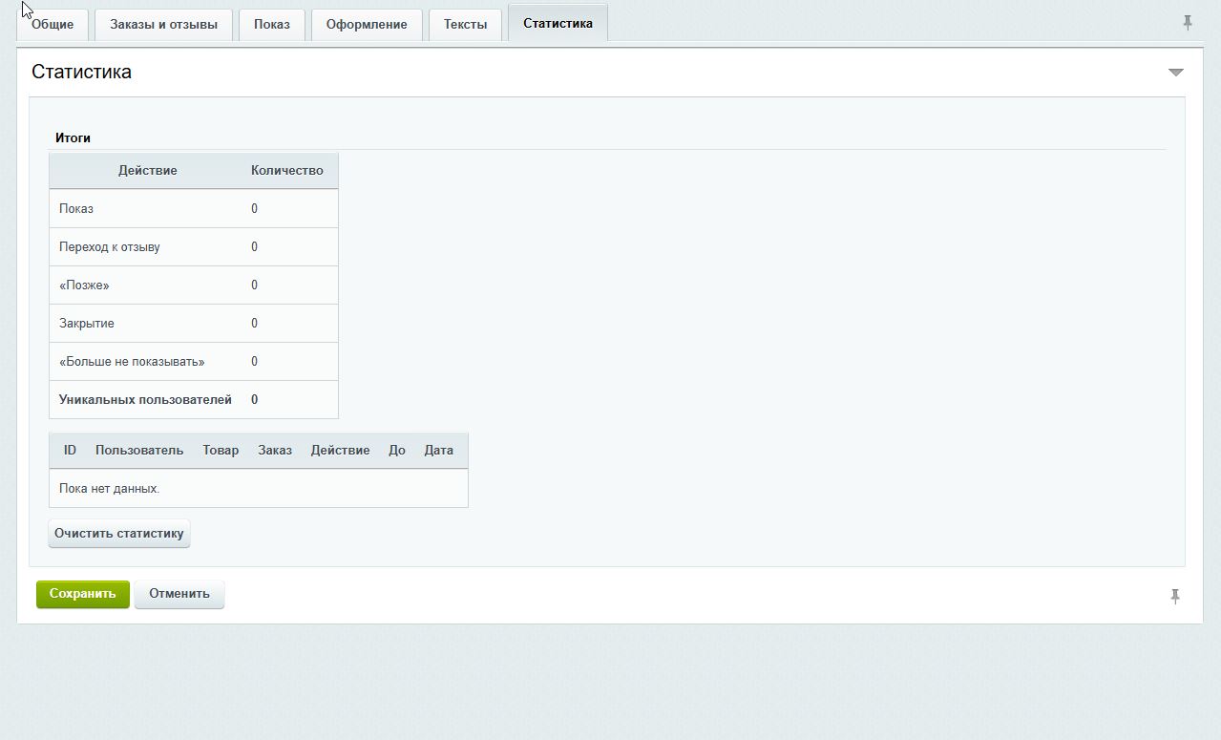Image resolution: width=1221 pixels, height=740 pixels.
Task: Switch to the Общие tab
Action: point(53,25)
